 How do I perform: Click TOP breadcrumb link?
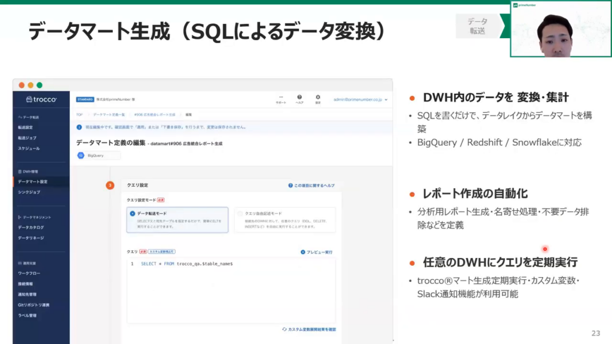(x=79, y=114)
